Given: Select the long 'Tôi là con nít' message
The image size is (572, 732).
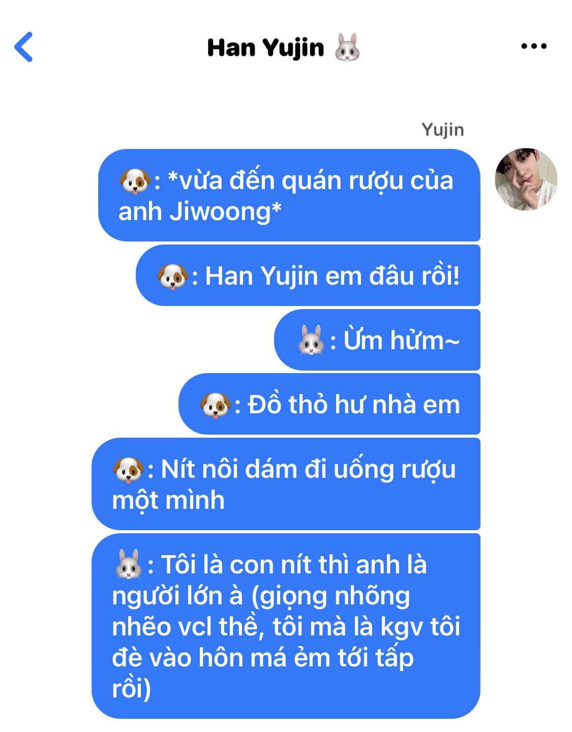Looking at the screenshot, I should pyautogui.click(x=286, y=626).
